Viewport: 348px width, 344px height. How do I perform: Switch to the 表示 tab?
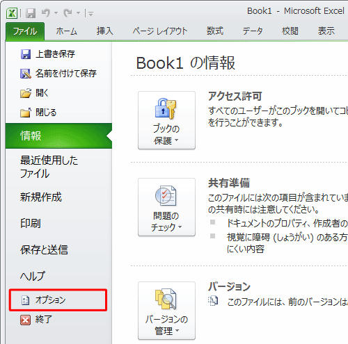[x=326, y=31]
